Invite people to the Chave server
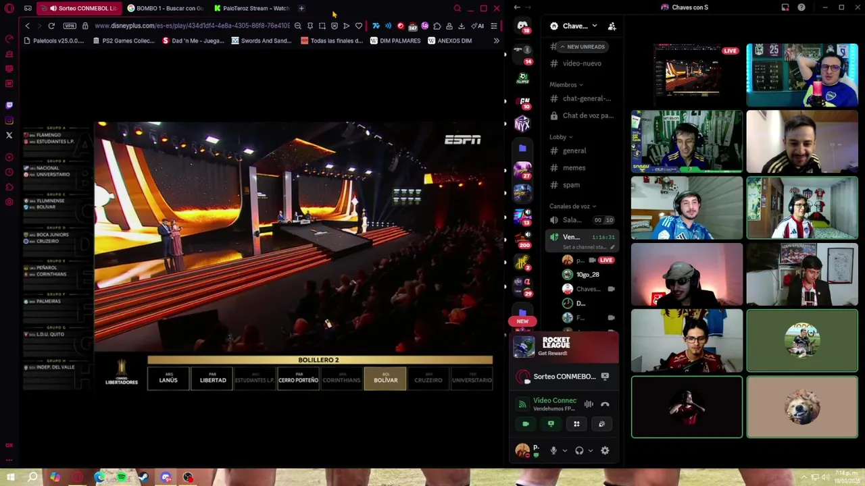 pos(612,26)
